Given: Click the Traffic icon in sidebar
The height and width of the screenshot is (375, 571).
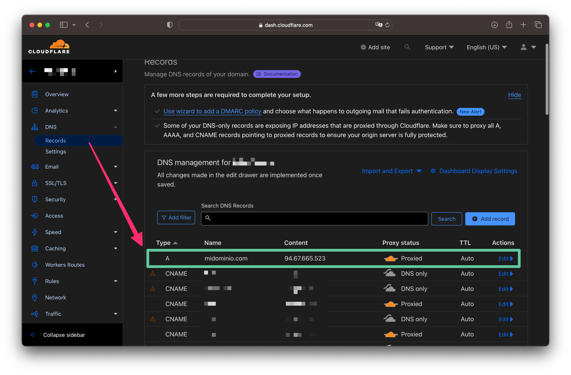Looking at the screenshot, I should 35,314.
